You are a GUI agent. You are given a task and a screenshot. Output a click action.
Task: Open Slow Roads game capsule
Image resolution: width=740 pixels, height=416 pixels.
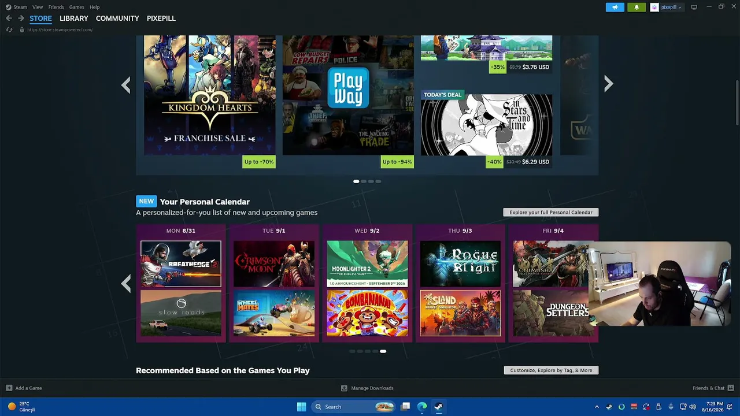[181, 313]
